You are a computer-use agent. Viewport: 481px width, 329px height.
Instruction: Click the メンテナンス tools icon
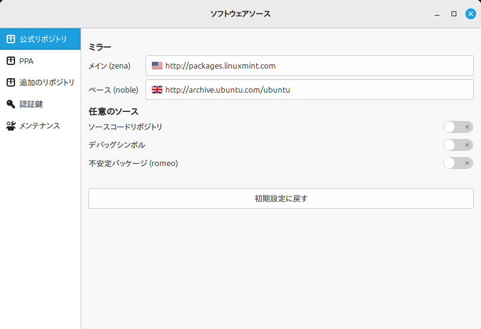pos(11,126)
